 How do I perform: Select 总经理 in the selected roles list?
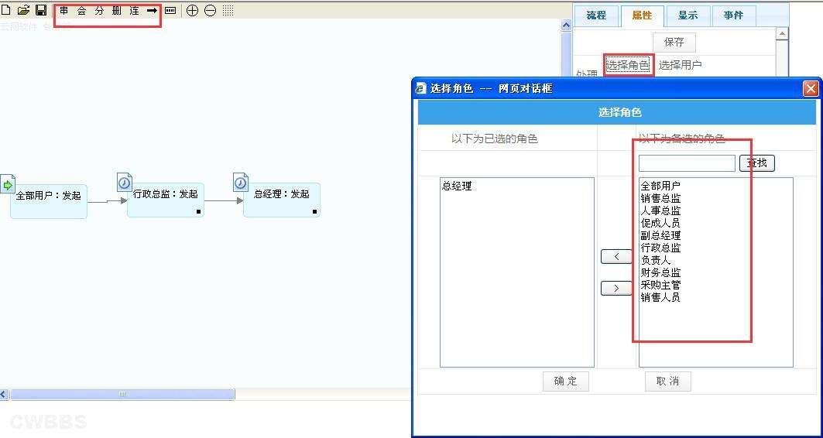[x=457, y=186]
